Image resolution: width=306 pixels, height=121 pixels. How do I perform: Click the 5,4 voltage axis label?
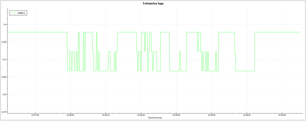coord(4,24)
